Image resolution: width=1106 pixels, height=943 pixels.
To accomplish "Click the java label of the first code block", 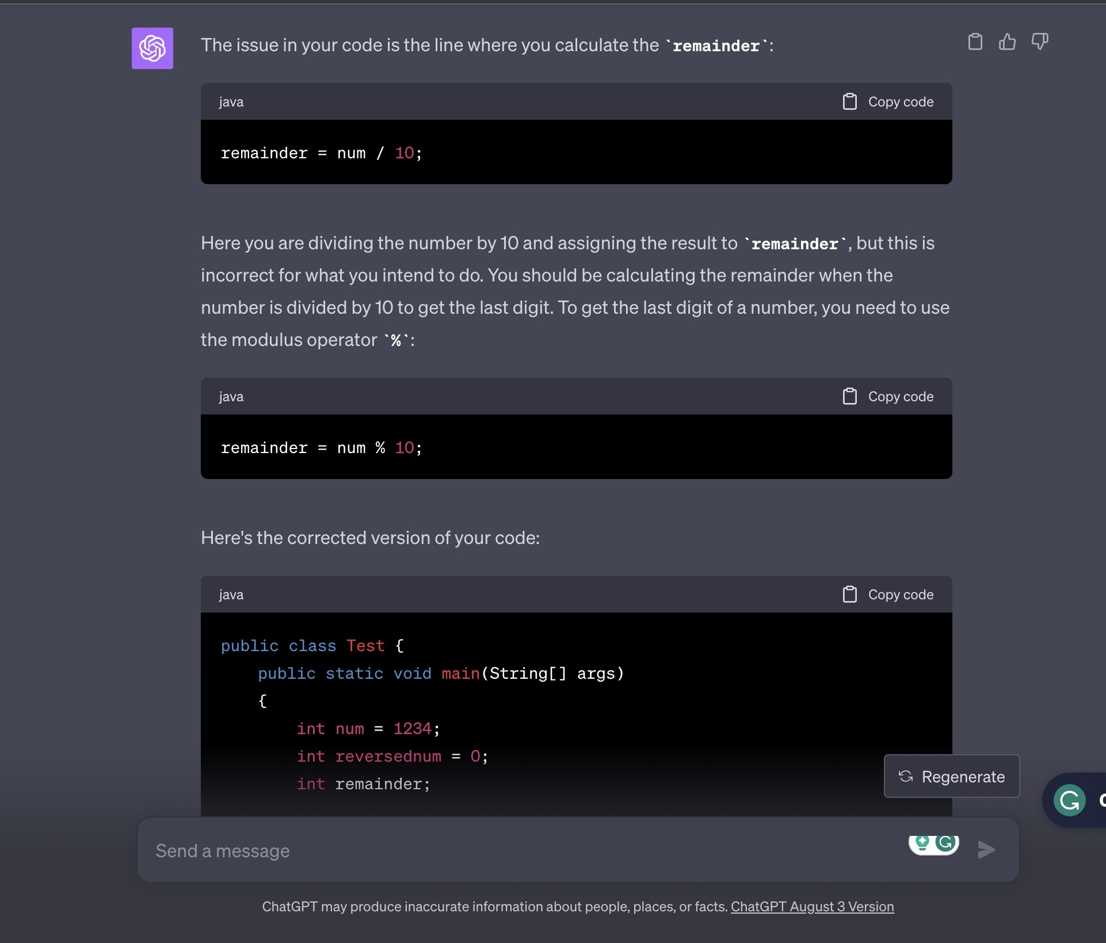I will (231, 102).
